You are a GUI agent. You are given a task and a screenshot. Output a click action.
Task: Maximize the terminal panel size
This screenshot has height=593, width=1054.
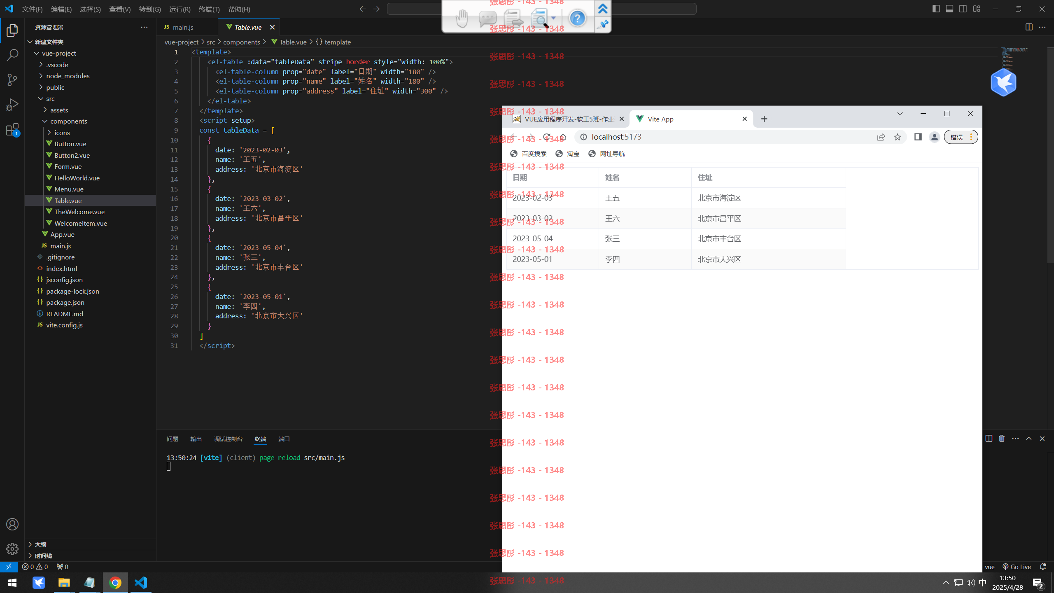[x=1029, y=439]
